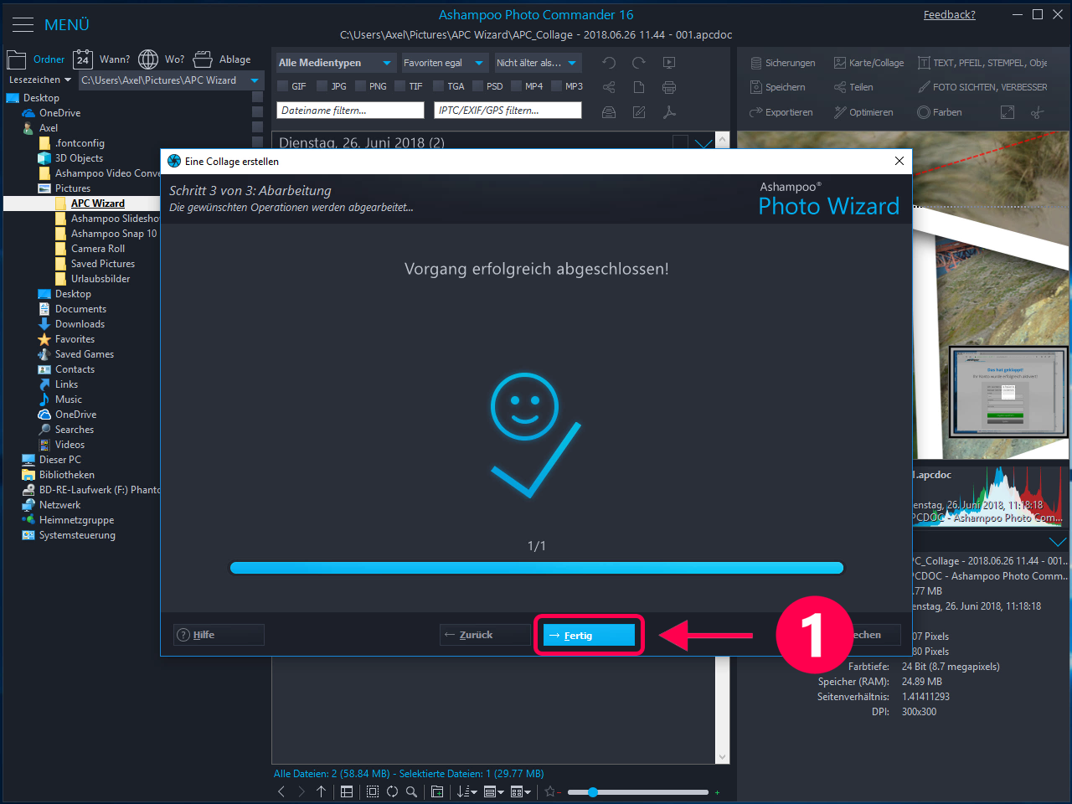The image size is (1072, 804).
Task: Click in the Dateiname filtern field
Action: [x=350, y=111]
